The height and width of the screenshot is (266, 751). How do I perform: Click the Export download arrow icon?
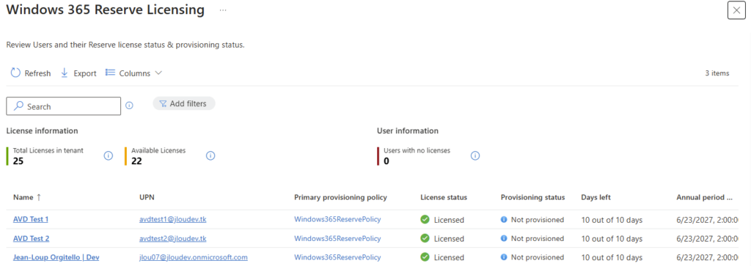[65, 73]
